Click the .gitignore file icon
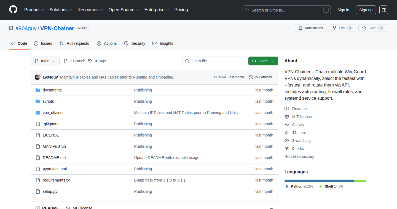 (x=38, y=124)
